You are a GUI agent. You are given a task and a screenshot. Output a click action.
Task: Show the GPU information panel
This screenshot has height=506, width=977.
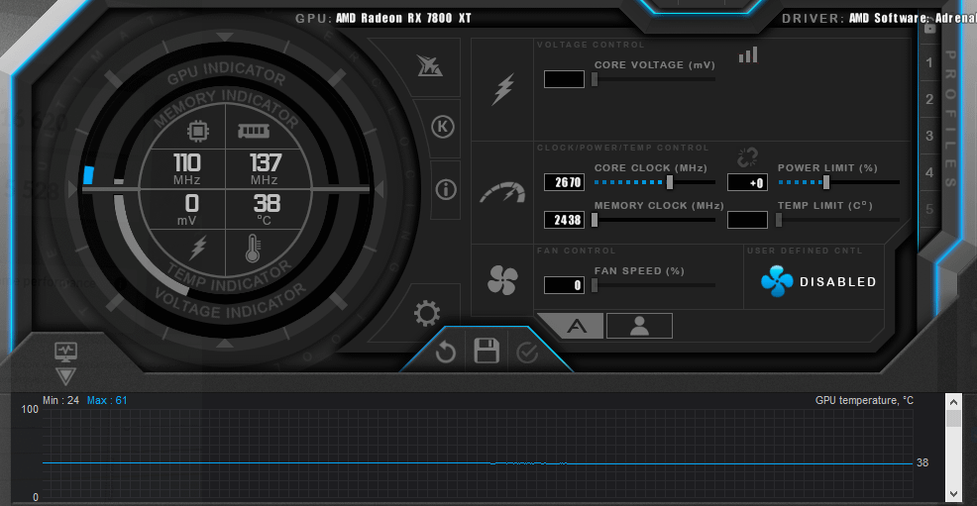coord(446,189)
